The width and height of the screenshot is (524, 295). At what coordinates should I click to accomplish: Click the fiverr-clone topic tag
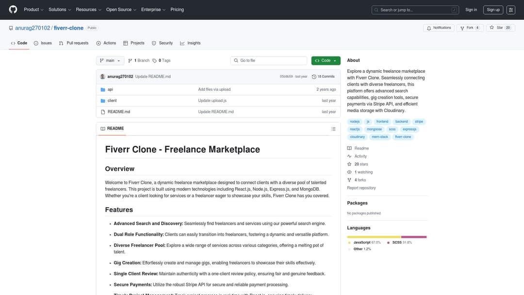pyautogui.click(x=403, y=137)
